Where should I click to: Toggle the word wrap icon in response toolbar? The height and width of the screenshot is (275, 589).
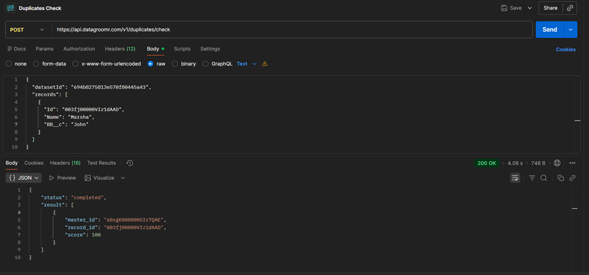tap(515, 177)
